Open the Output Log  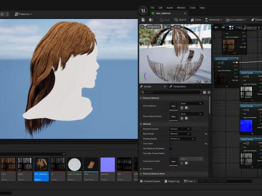(x=172, y=181)
